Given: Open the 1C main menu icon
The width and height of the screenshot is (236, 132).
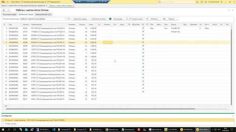Looking at the screenshot, I should (x=3, y=2).
